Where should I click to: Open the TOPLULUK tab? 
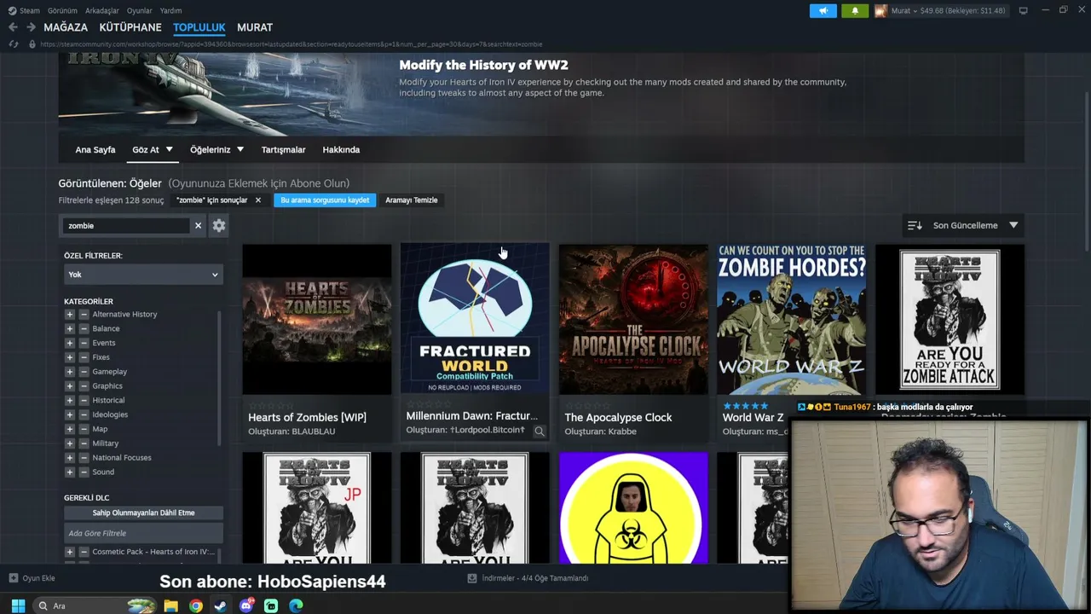(x=199, y=27)
